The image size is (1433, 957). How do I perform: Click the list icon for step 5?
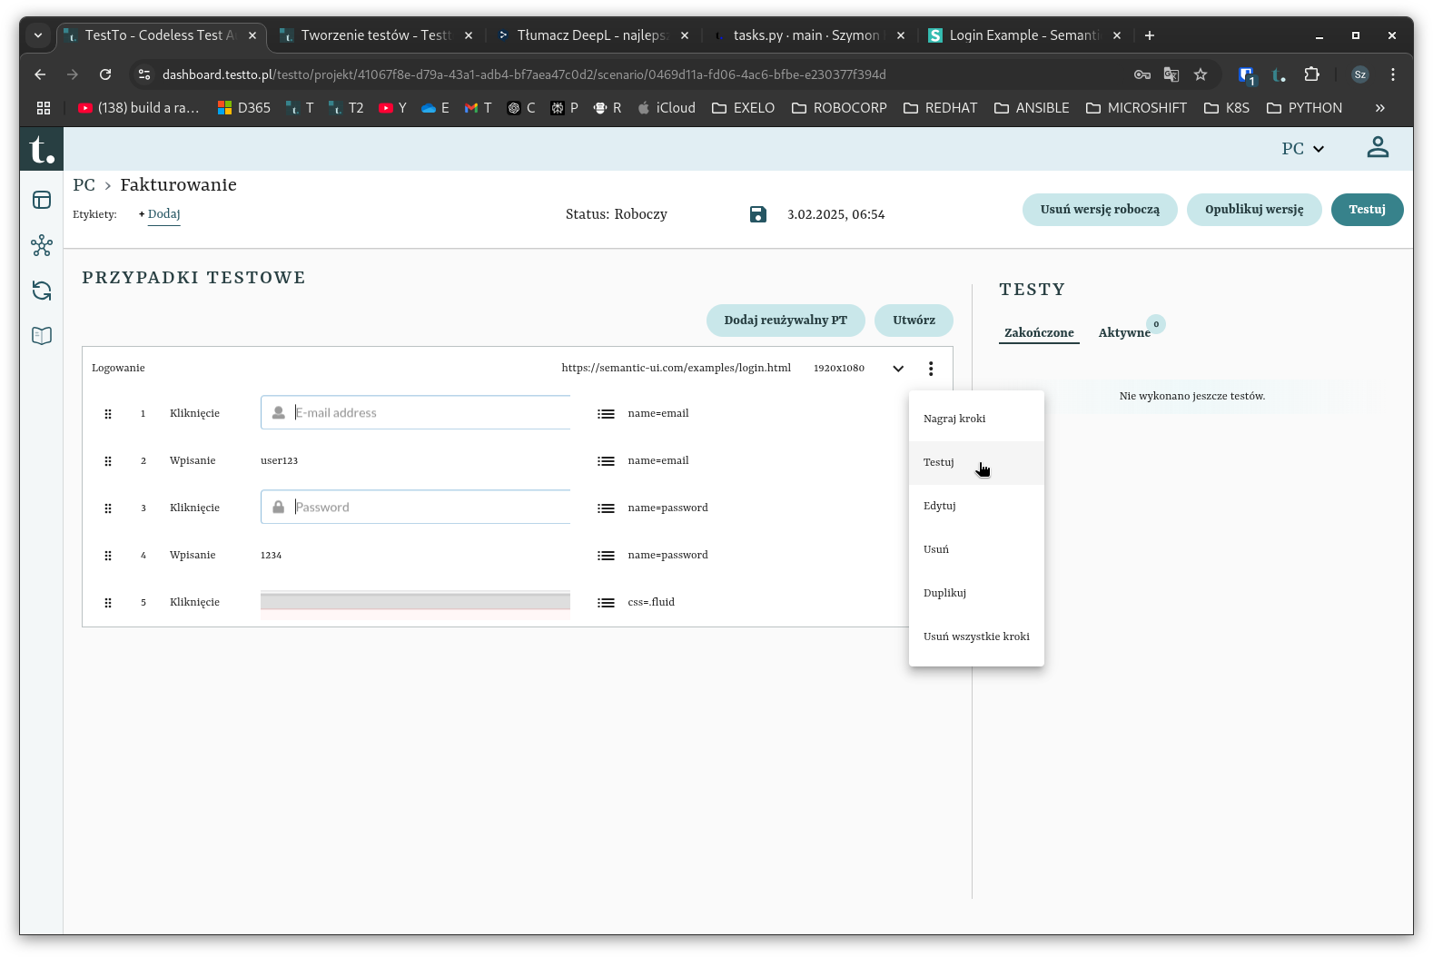click(x=606, y=603)
